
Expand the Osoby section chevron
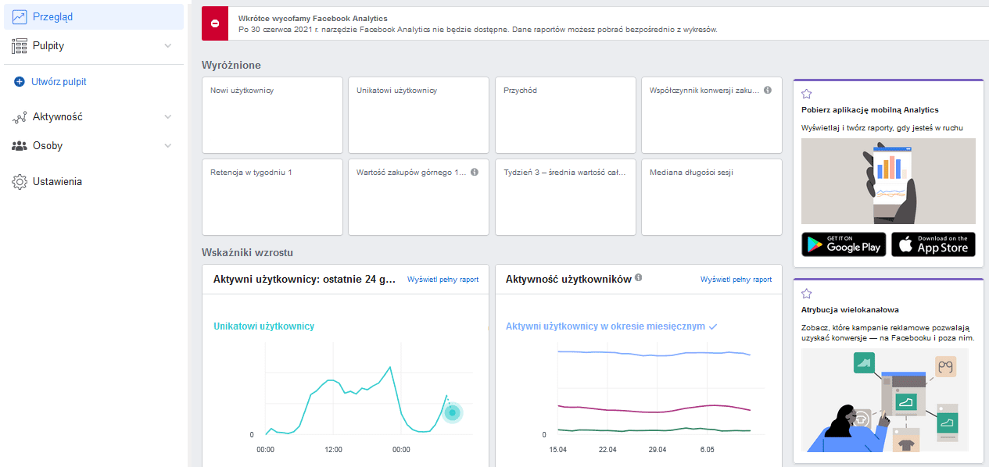coord(167,146)
